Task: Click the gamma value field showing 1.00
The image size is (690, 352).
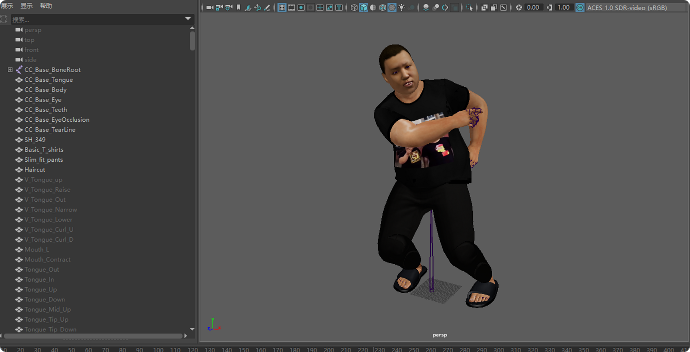Action: click(x=563, y=7)
